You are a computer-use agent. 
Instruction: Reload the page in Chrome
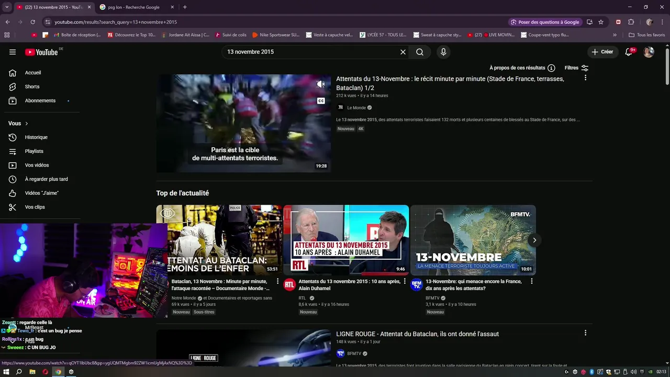click(x=32, y=22)
